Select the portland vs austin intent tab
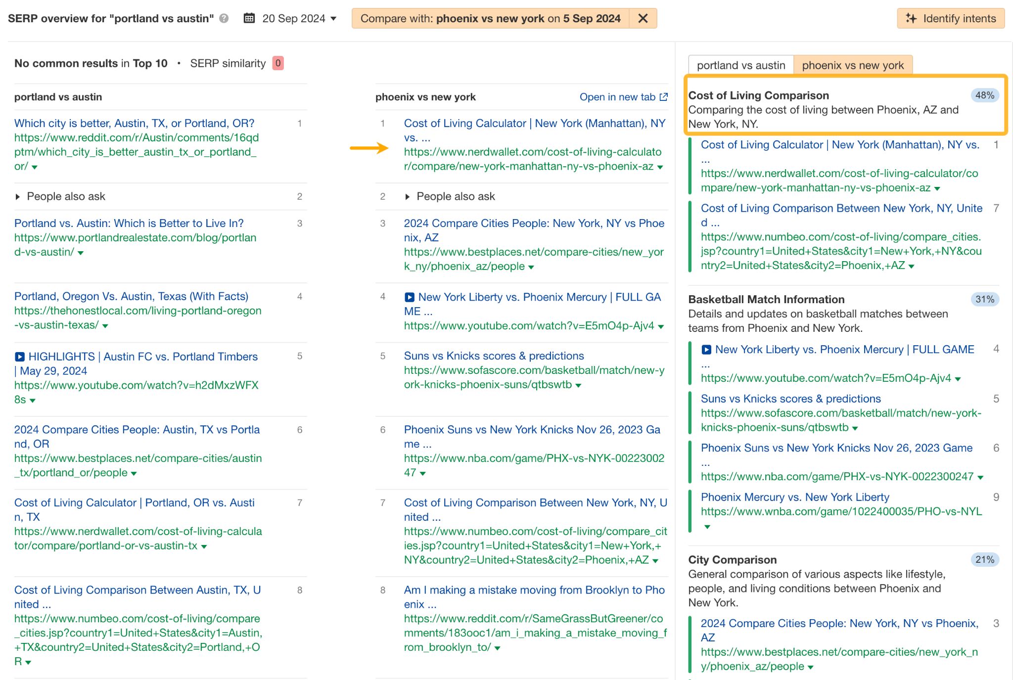 click(740, 65)
